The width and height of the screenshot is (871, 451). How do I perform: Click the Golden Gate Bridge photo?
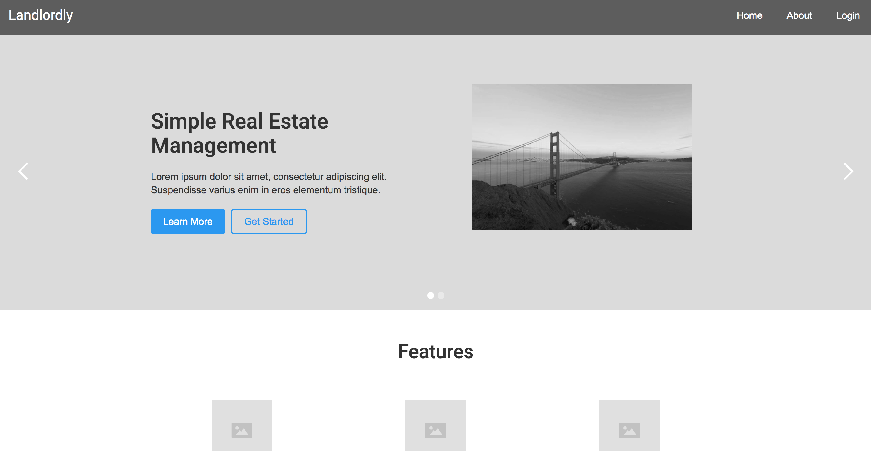[x=581, y=157]
